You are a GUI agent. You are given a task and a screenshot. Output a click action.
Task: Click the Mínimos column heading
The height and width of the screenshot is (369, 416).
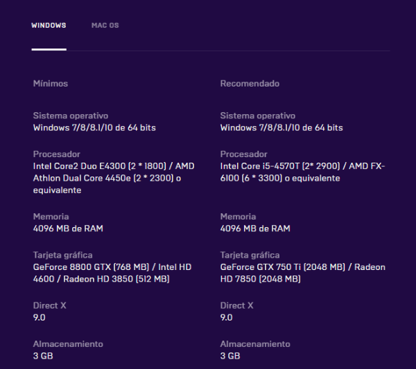[51, 84]
